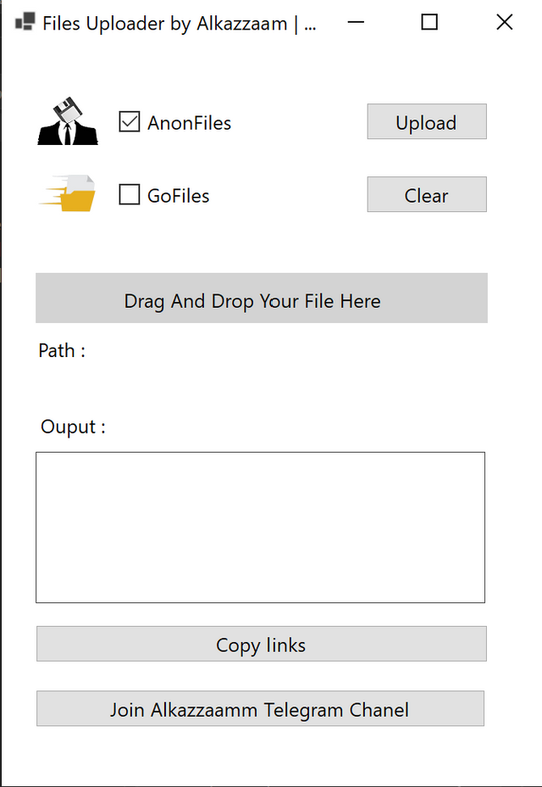This screenshot has height=787, width=542.
Task: Copy links using the Copy links button
Action: coord(261,644)
